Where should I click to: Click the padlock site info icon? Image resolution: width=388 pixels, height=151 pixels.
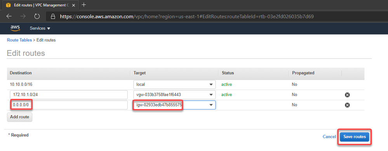pos(52,16)
